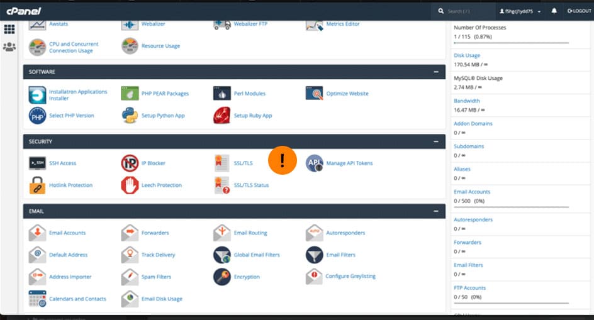This screenshot has width=594, height=320.
Task: Click the Address Importer link text
Action: click(x=70, y=277)
